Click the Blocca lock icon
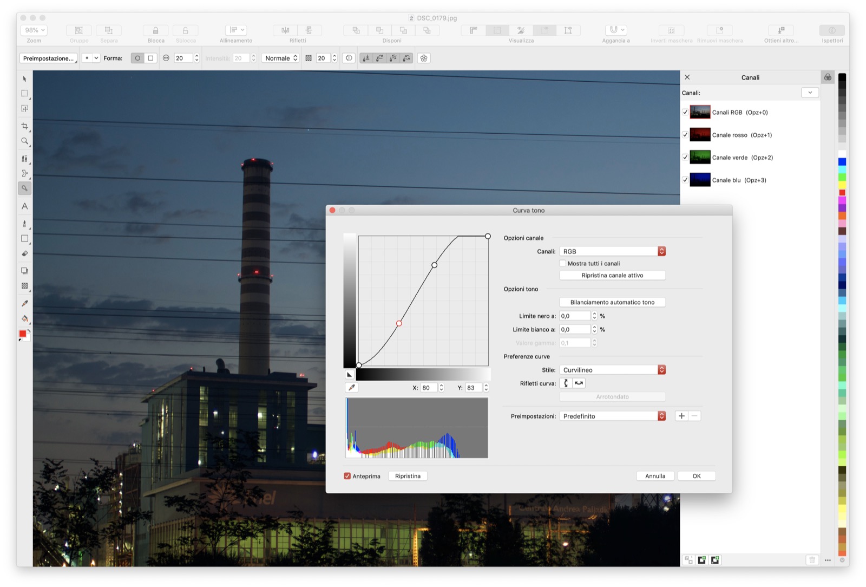 click(x=155, y=30)
